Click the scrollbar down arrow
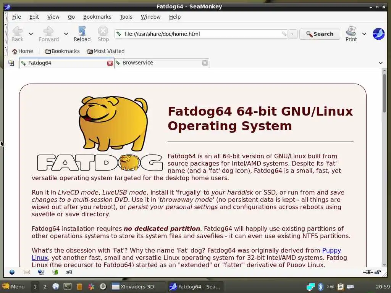391x293 pixels. (384, 265)
